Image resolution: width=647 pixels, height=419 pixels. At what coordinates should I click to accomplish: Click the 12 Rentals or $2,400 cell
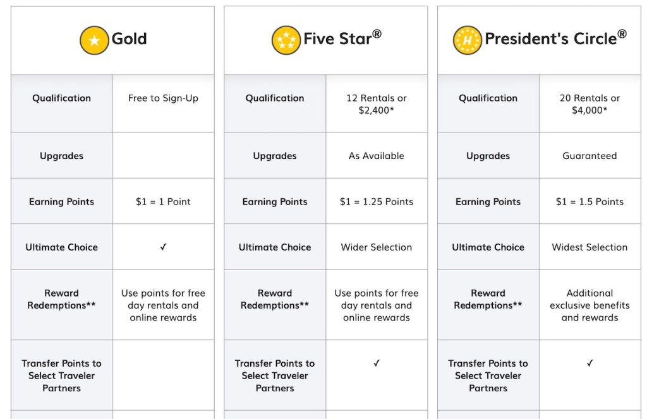point(377,104)
